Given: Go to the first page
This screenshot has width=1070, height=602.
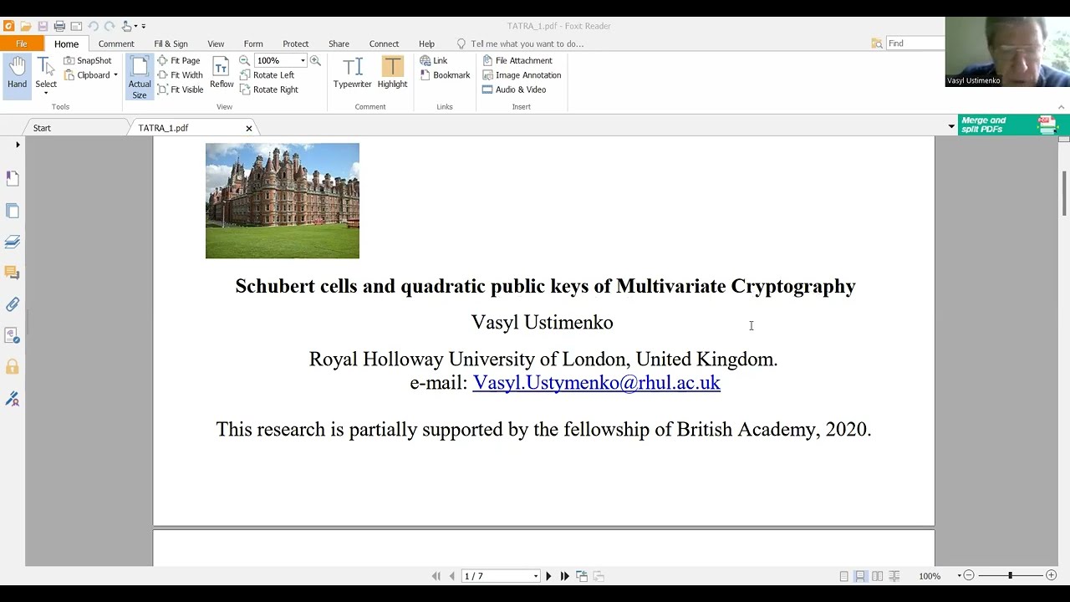Looking at the screenshot, I should click(x=436, y=576).
